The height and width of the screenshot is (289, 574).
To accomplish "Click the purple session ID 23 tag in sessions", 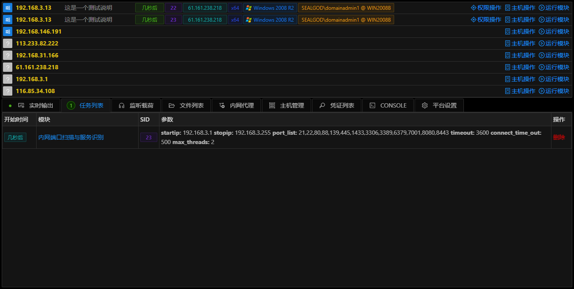I will tap(173, 20).
